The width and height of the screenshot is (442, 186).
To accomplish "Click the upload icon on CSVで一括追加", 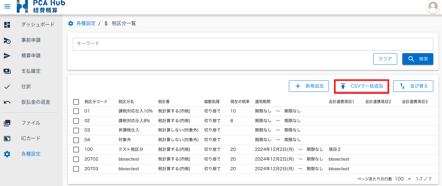I will pos(343,86).
